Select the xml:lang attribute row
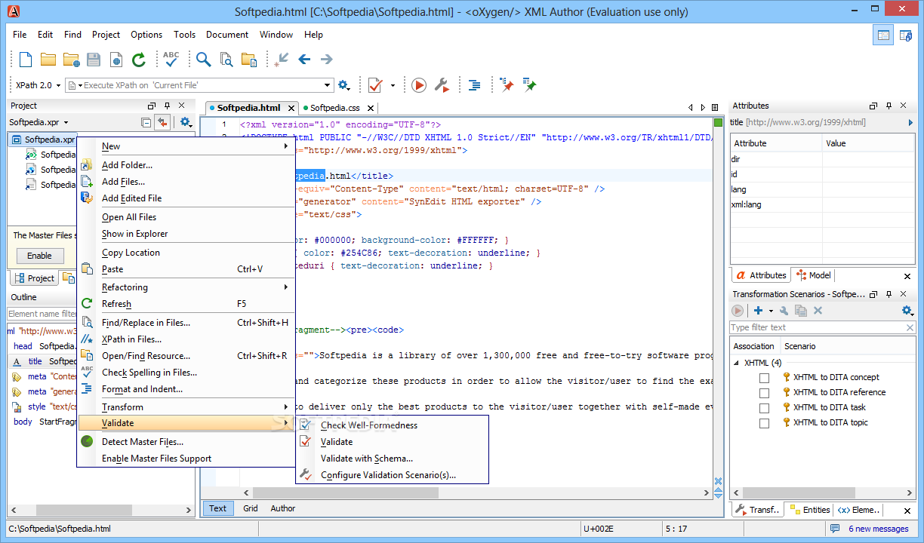Image resolution: width=924 pixels, height=543 pixels. 822,204
